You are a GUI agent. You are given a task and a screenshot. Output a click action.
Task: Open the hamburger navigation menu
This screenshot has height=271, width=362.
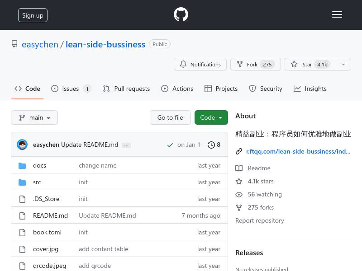coord(337,14)
